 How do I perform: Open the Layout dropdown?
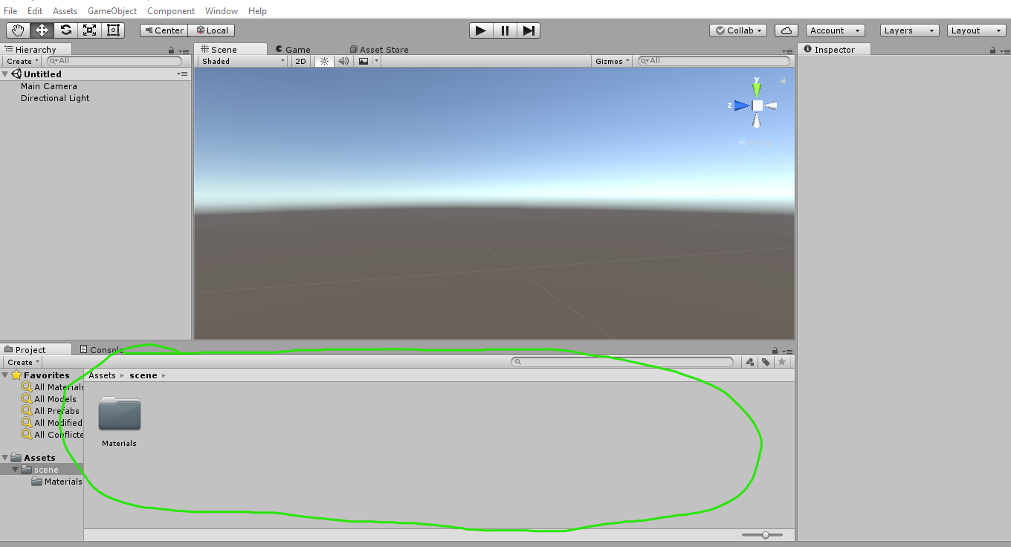[x=978, y=30]
